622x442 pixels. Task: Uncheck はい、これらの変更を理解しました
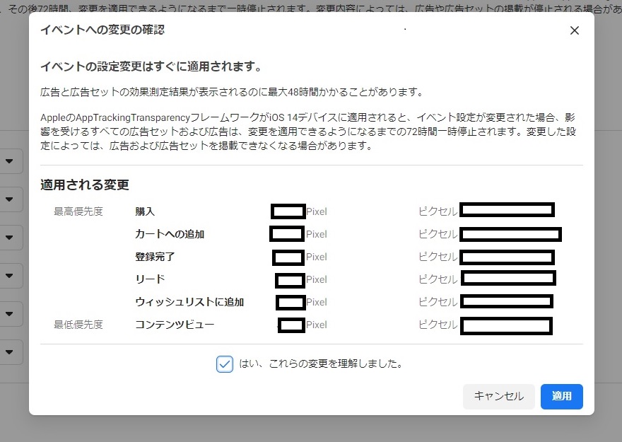pyautogui.click(x=226, y=363)
